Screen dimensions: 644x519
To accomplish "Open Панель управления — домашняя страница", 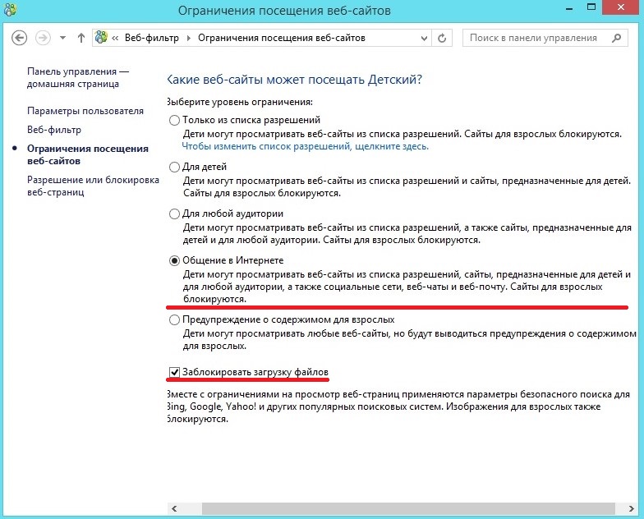I will [77, 77].
